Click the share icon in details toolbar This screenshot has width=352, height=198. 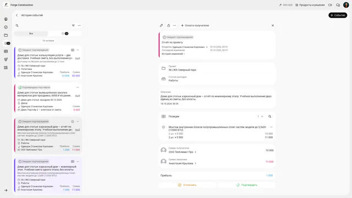click(169, 26)
